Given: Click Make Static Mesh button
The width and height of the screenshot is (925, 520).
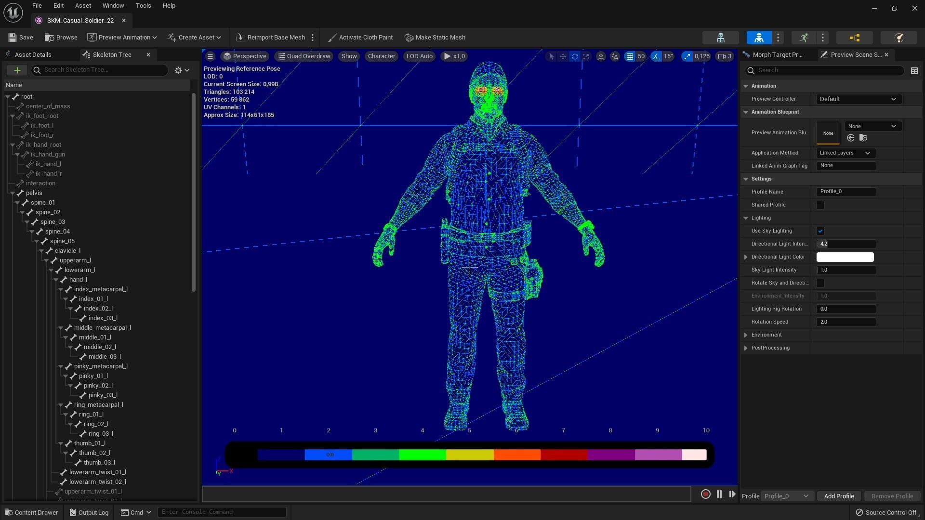Looking at the screenshot, I should click(435, 38).
